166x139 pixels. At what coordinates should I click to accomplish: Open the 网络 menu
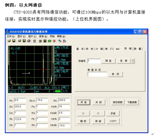52,36
